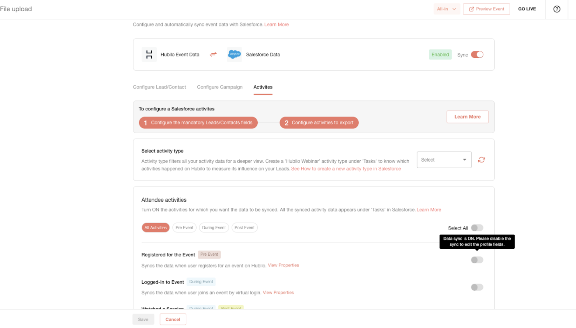Click the help question mark icon

click(557, 9)
